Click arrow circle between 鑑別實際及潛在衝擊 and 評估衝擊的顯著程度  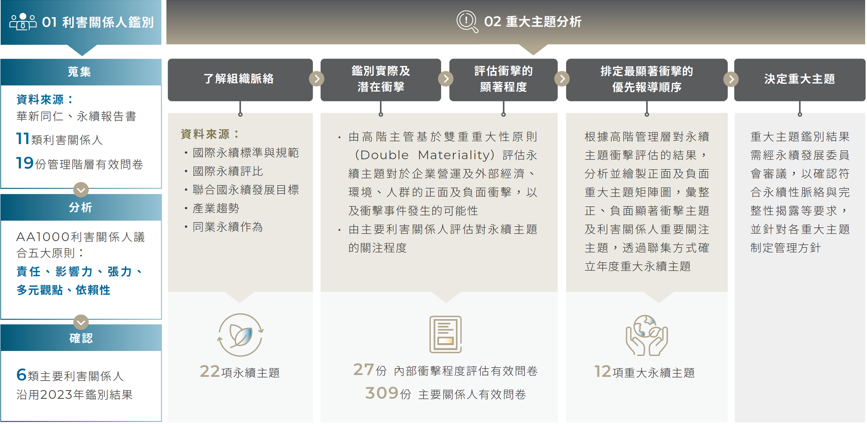click(x=446, y=79)
